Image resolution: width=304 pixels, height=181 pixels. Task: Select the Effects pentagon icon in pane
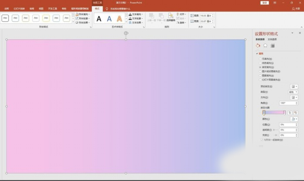point(265,45)
